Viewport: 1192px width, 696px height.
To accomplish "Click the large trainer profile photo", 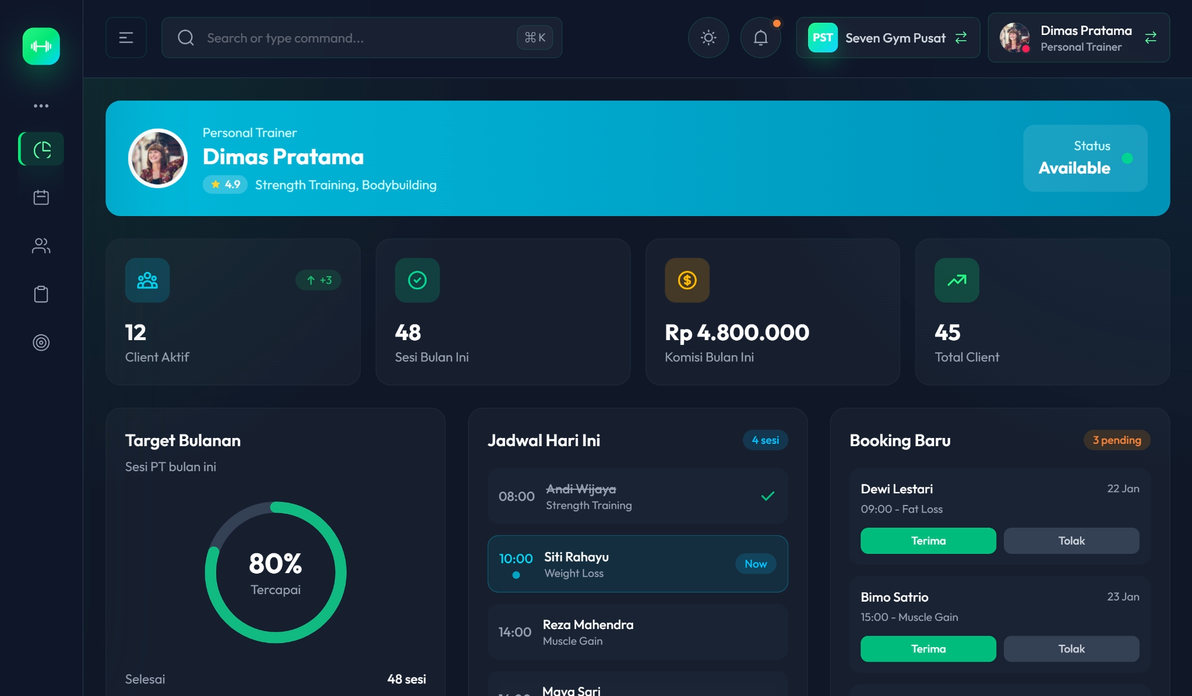I will (158, 158).
